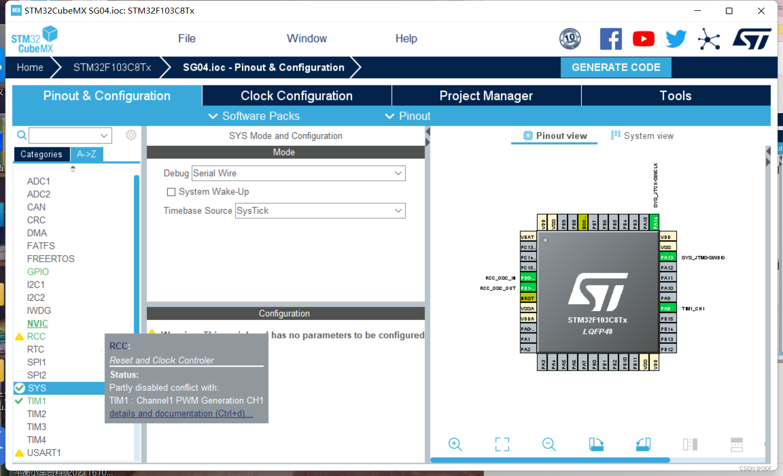
Task: Open the Tools tab
Action: 676,96
